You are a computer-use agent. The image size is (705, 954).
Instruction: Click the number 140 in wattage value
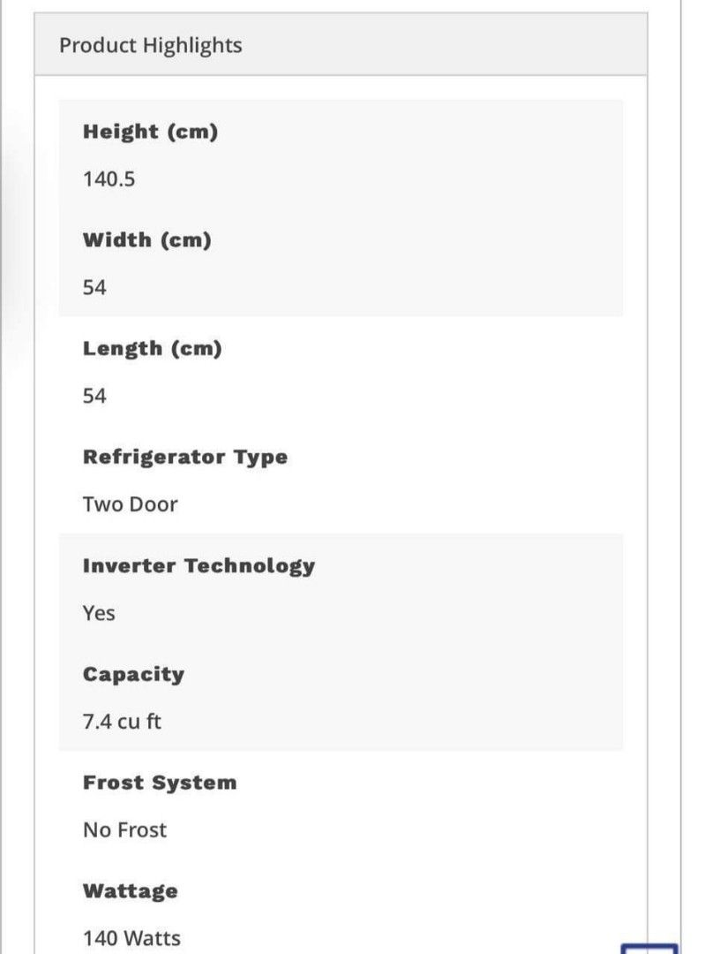[x=100, y=939]
